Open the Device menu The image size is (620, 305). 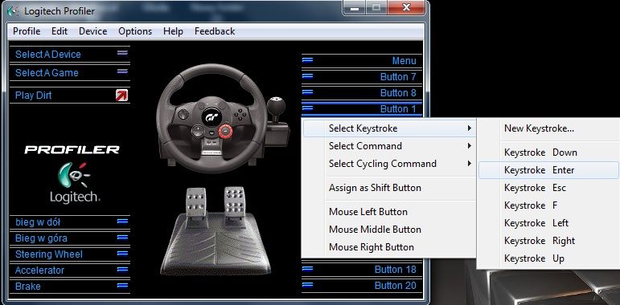click(93, 31)
